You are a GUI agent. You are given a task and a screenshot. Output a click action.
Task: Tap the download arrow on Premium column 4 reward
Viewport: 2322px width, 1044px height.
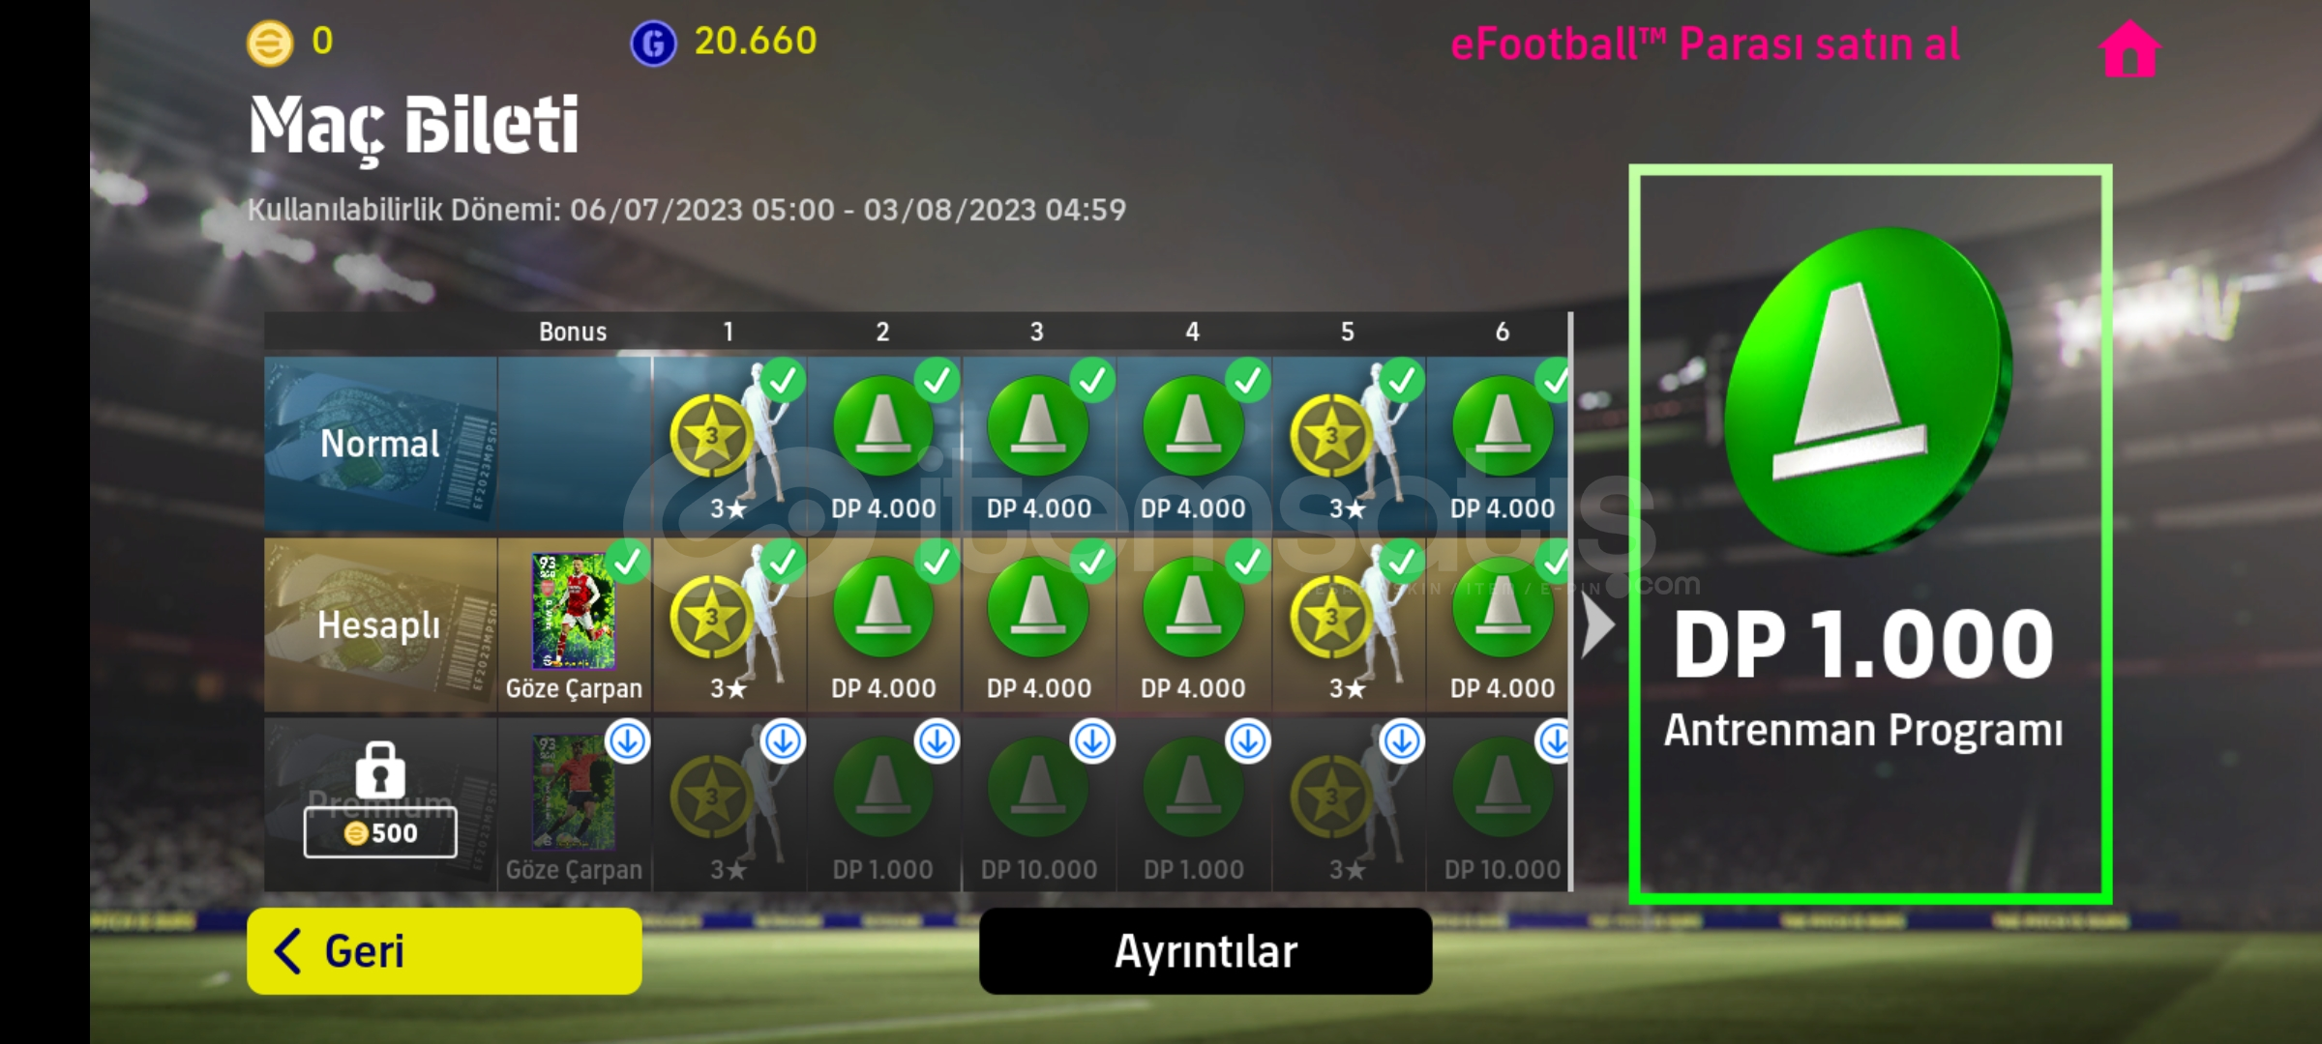coord(1247,741)
